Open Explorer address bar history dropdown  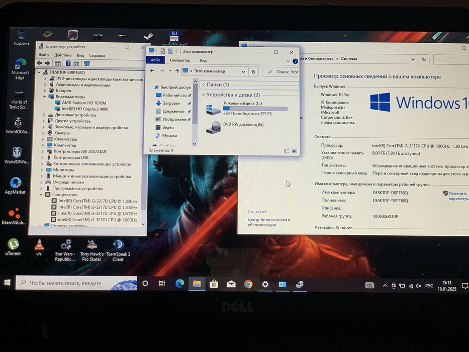point(243,72)
